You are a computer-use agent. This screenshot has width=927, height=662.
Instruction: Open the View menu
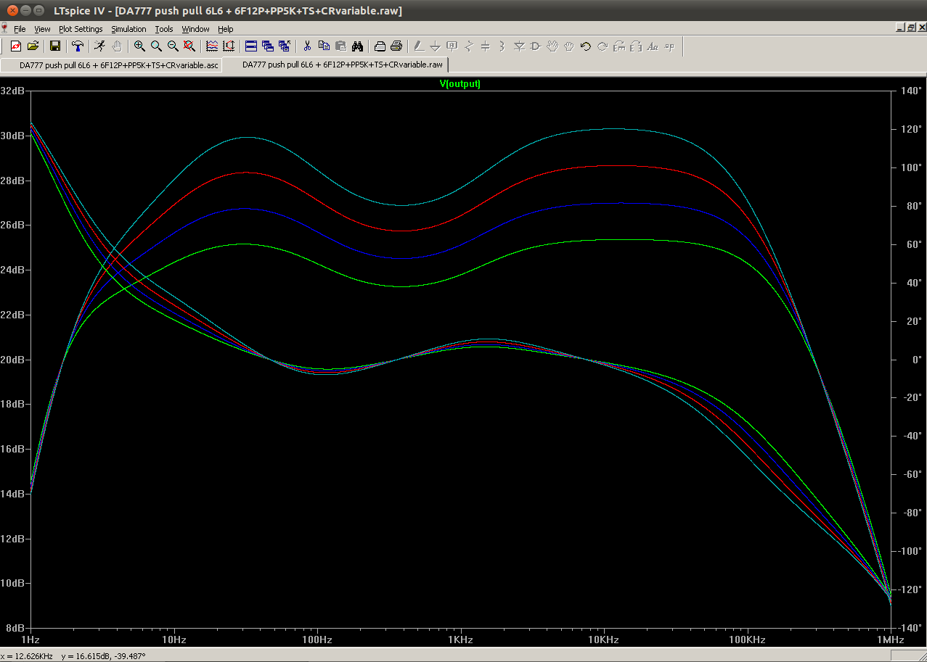[x=43, y=29]
